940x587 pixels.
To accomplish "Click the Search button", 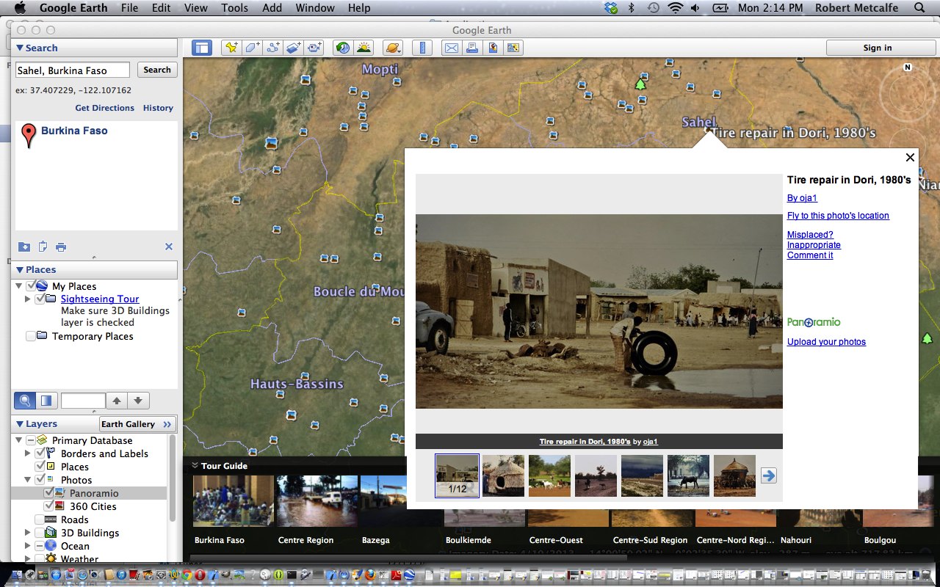I will (x=156, y=70).
